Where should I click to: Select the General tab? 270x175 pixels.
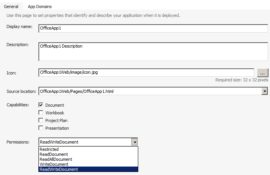point(11,7)
